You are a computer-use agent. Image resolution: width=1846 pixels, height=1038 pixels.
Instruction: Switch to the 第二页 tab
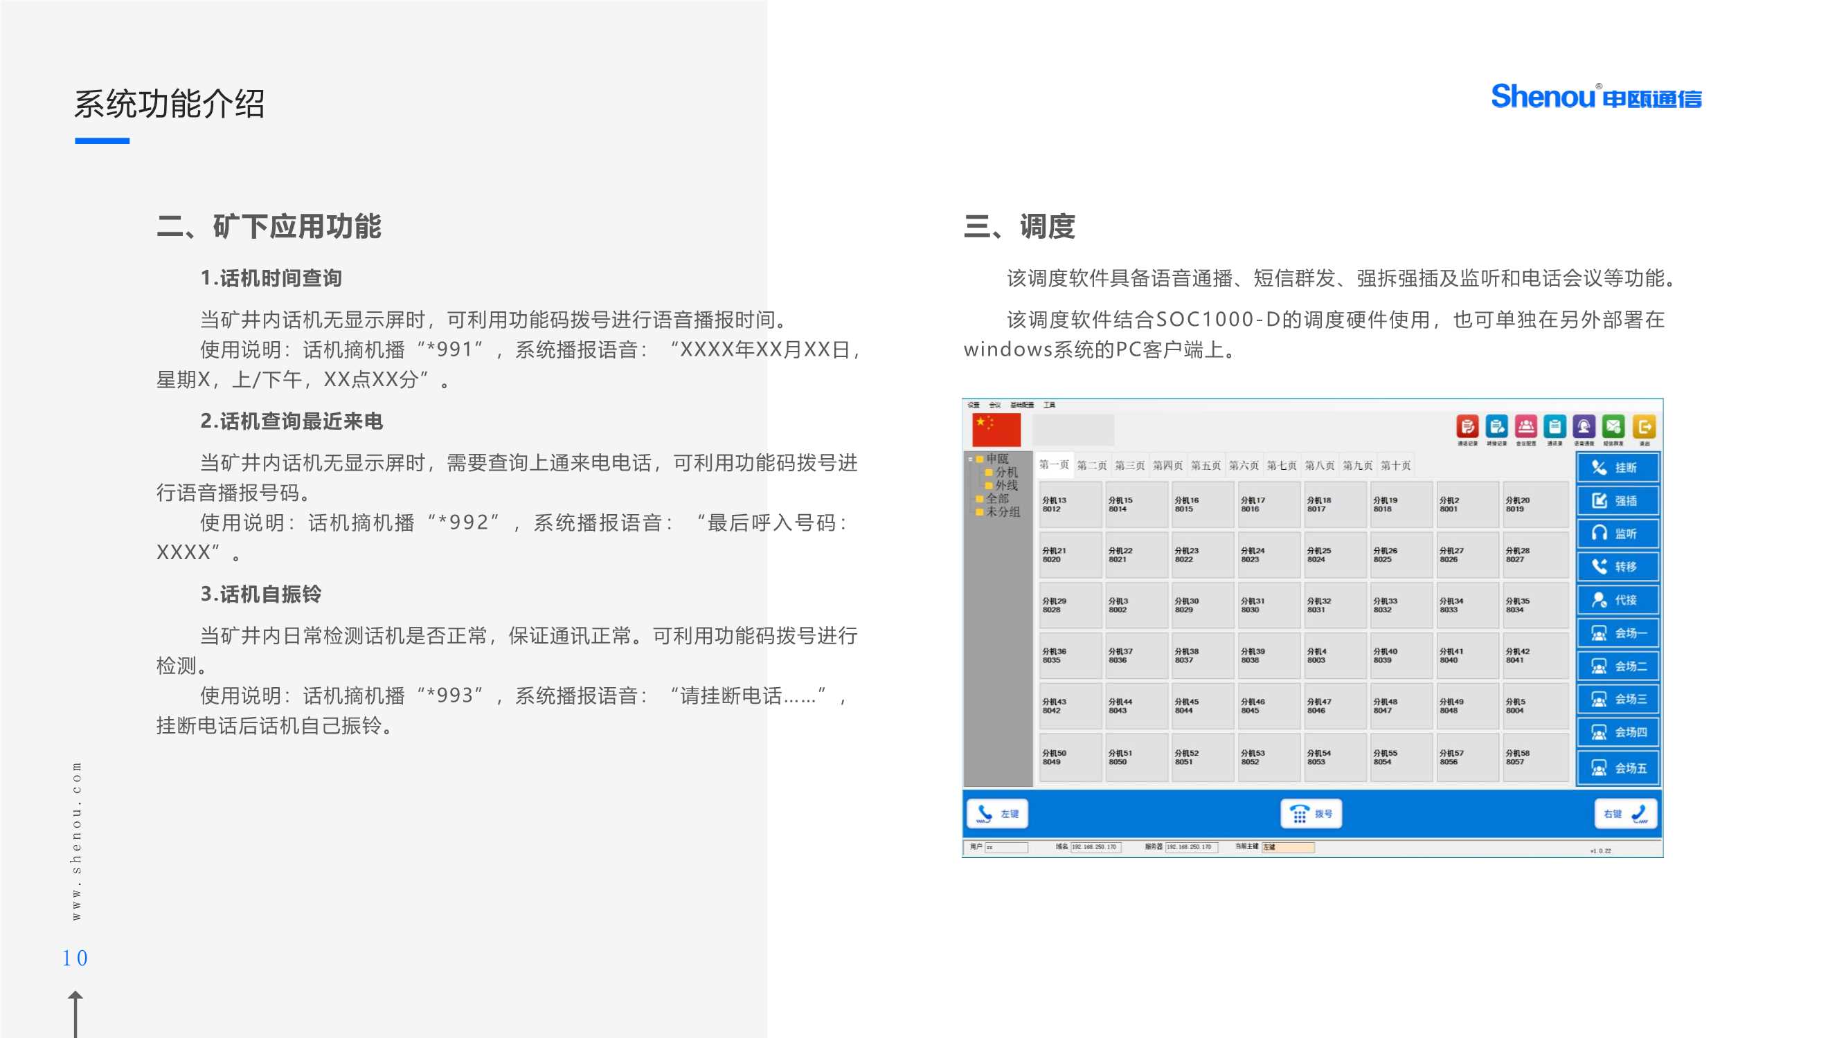[1091, 466]
